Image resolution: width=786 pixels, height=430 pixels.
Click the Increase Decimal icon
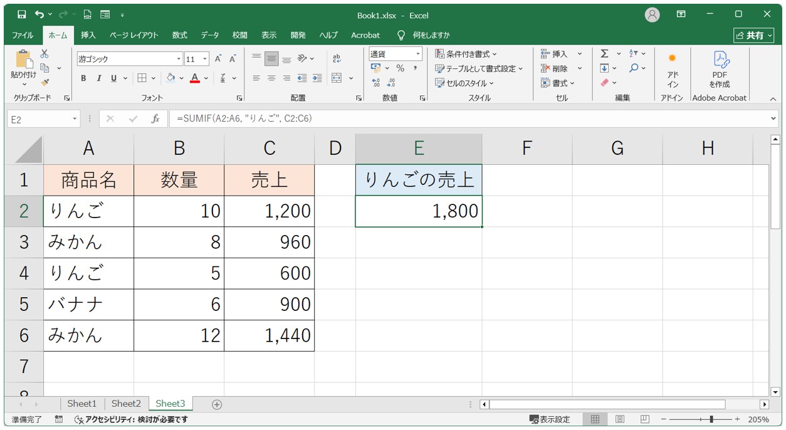[376, 82]
